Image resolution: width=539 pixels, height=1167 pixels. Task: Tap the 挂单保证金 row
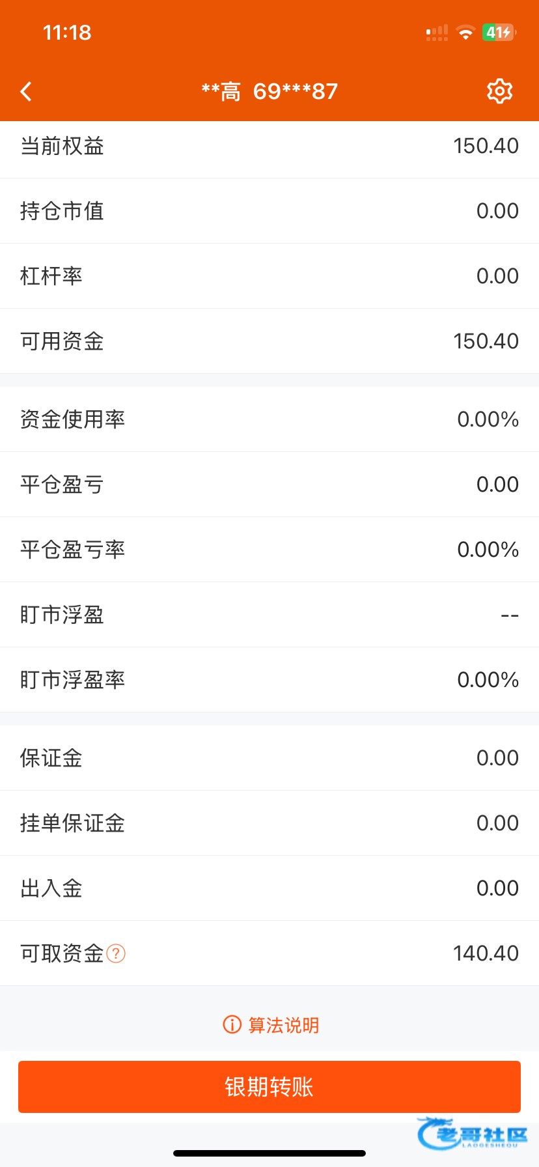(269, 823)
